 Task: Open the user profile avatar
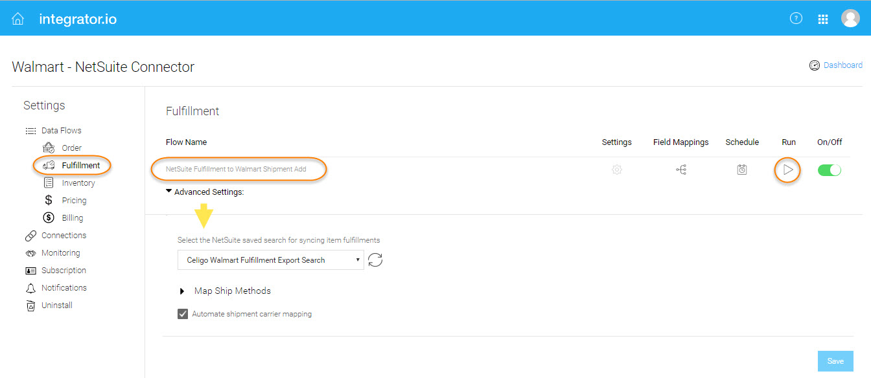(x=850, y=18)
